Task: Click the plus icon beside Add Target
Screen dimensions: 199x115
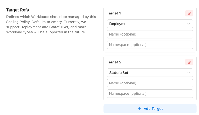Action: [139, 109]
